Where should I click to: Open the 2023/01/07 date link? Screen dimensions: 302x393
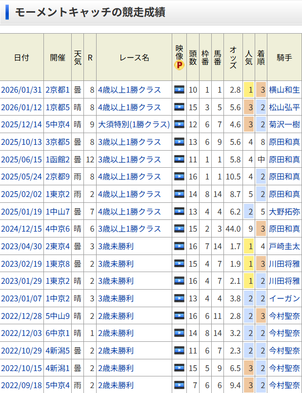point(21,298)
